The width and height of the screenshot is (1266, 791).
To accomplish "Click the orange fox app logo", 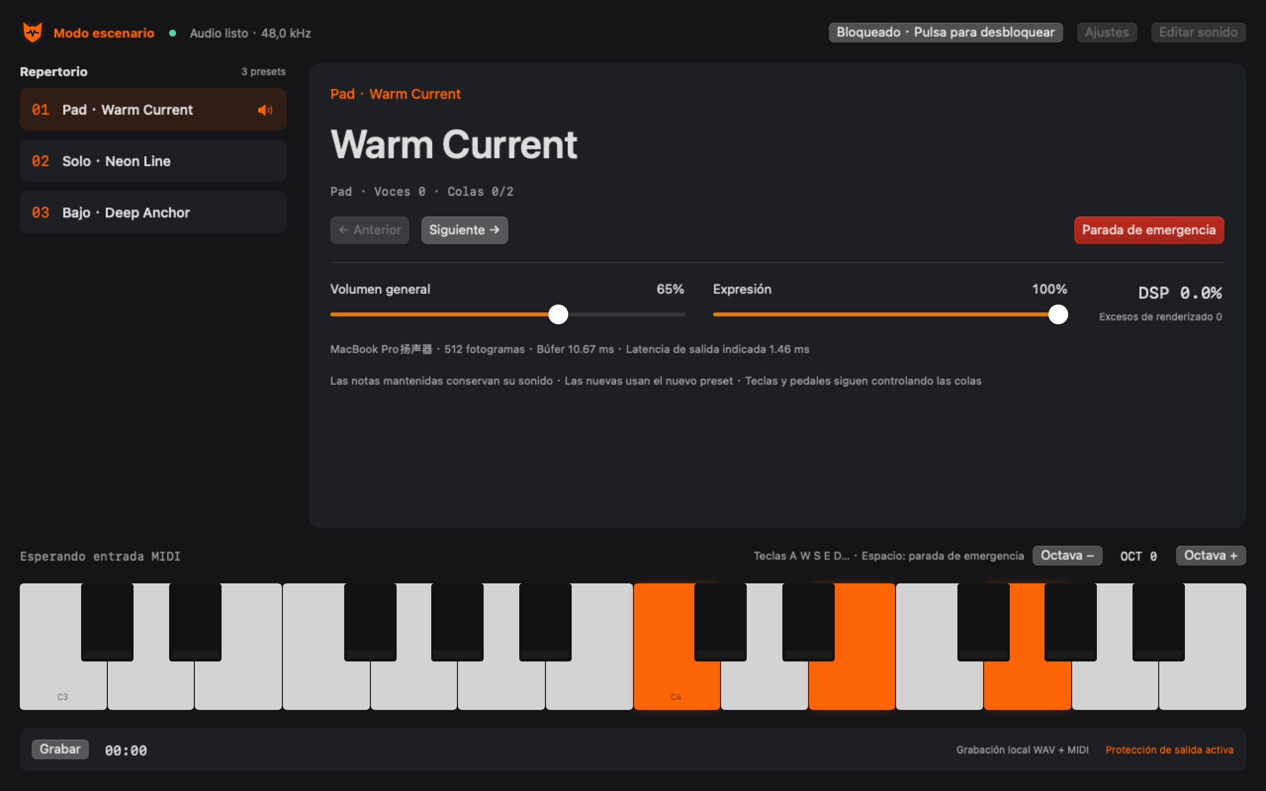I will 33,33.
